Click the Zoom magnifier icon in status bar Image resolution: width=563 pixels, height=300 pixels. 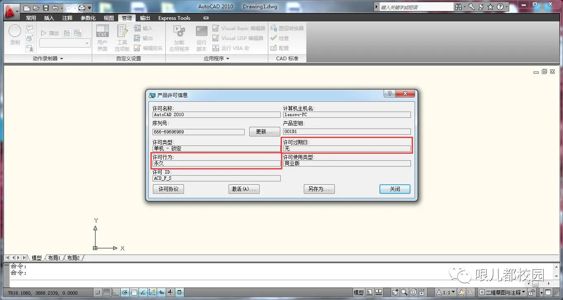404,293
